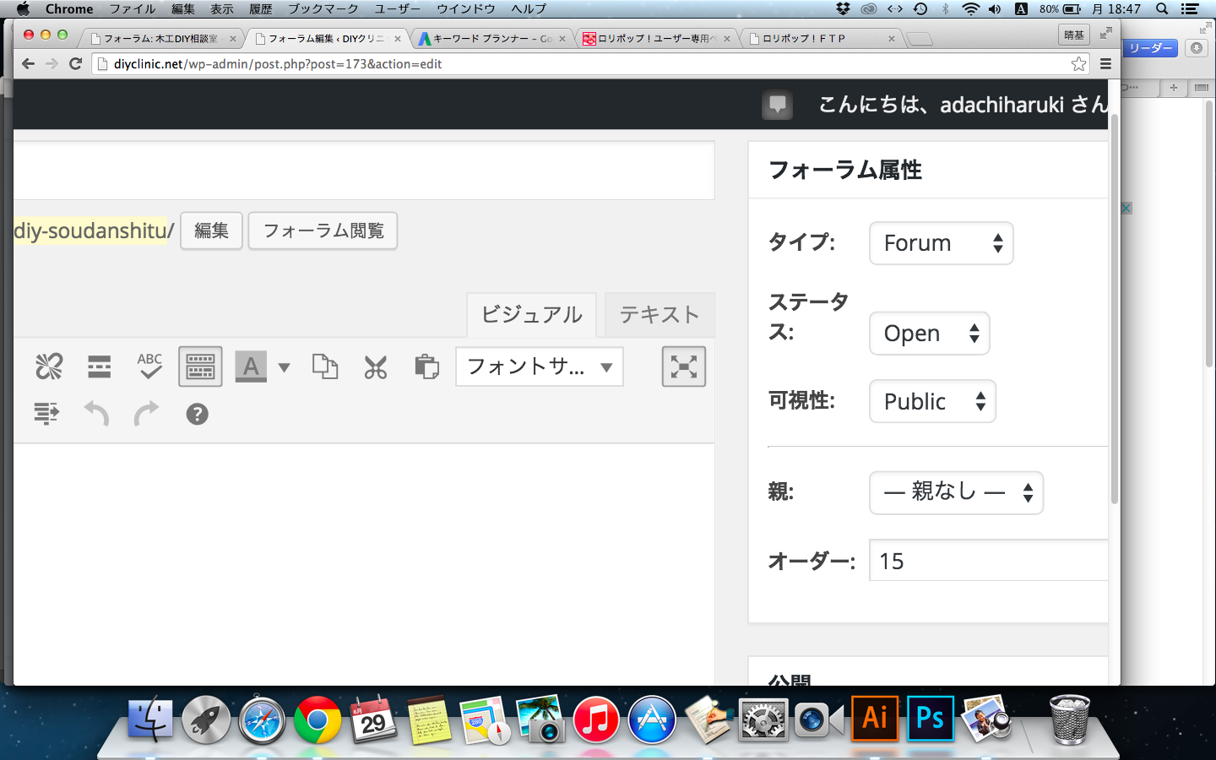Click the Remove link (unlink) editor icon
Screen dimensions: 1216x760
click(x=49, y=366)
